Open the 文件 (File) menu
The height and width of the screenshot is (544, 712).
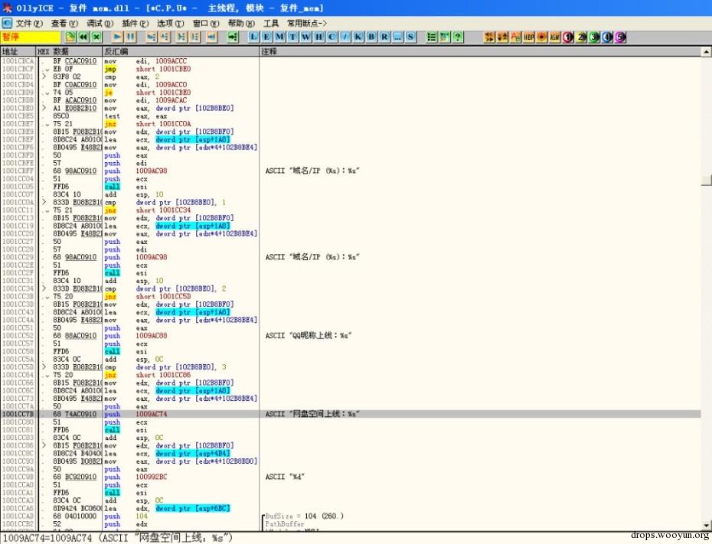[29, 23]
